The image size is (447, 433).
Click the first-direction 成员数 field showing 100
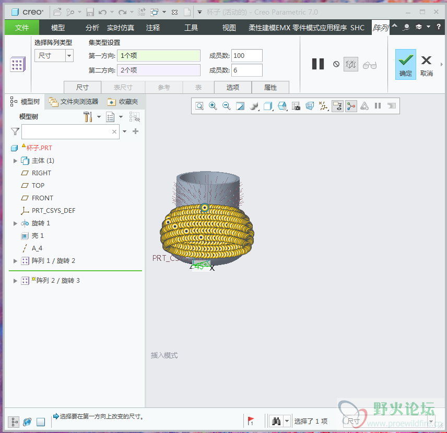tap(247, 55)
